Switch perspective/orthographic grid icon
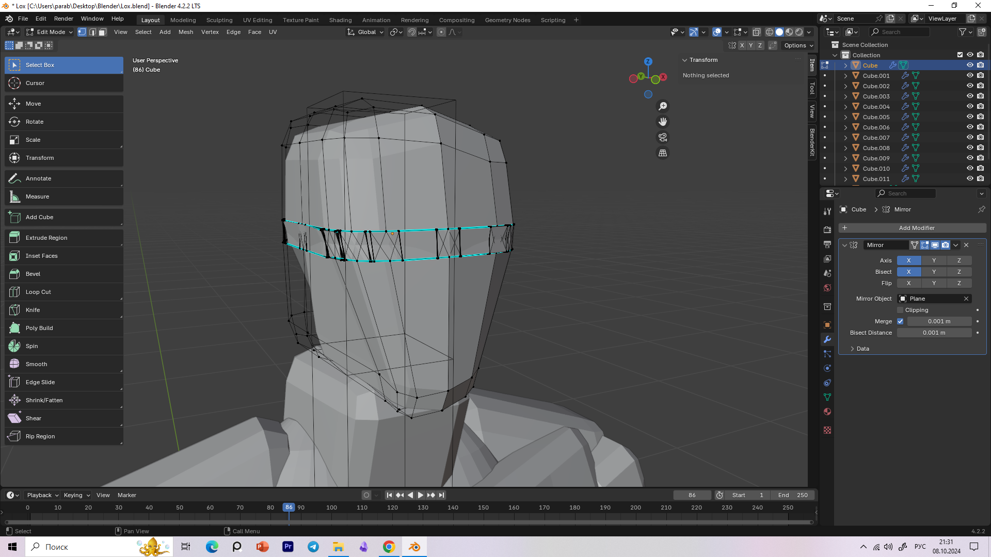This screenshot has height=557, width=991. coord(663,153)
